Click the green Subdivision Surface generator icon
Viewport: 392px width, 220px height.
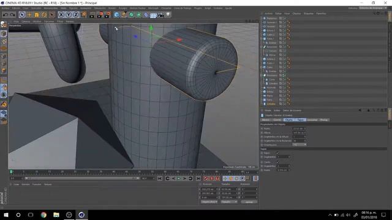pos(132,15)
